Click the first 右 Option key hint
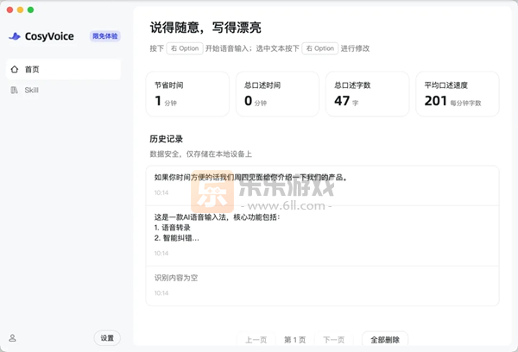Image resolution: width=518 pixels, height=352 pixels. click(185, 48)
